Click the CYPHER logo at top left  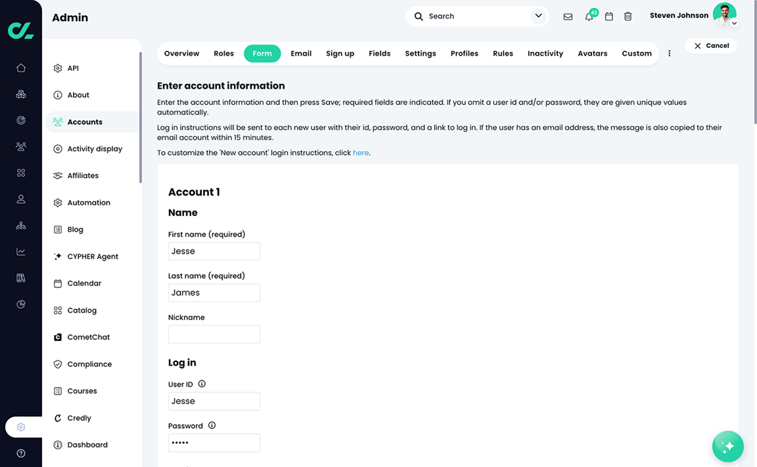(21, 30)
